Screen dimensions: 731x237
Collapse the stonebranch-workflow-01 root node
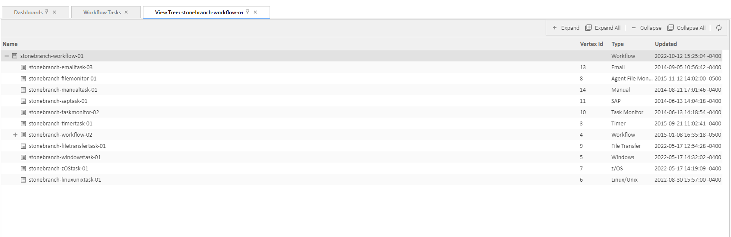[x=6, y=56]
